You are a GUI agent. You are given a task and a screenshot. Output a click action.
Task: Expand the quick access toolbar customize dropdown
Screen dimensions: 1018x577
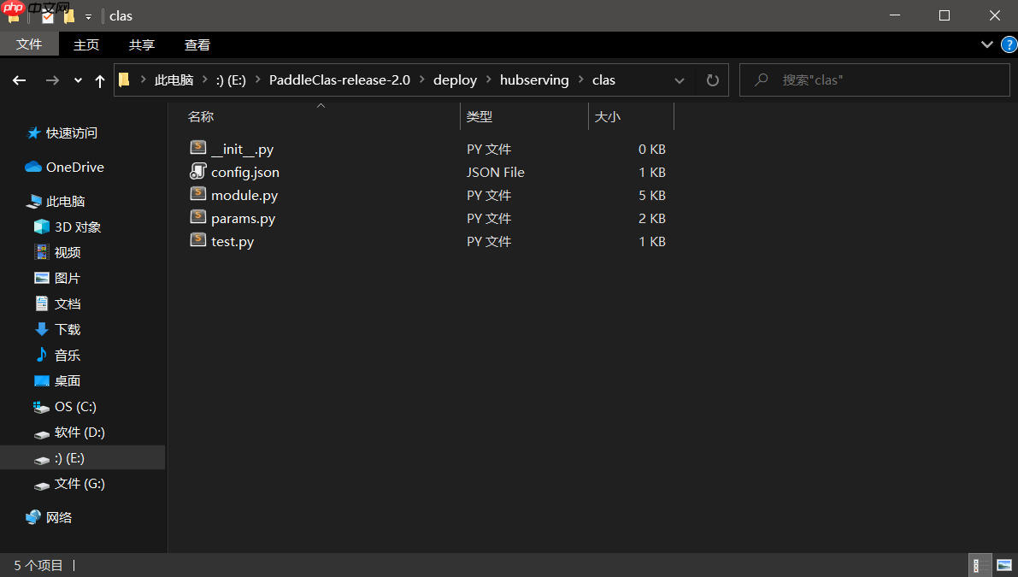[88, 15]
